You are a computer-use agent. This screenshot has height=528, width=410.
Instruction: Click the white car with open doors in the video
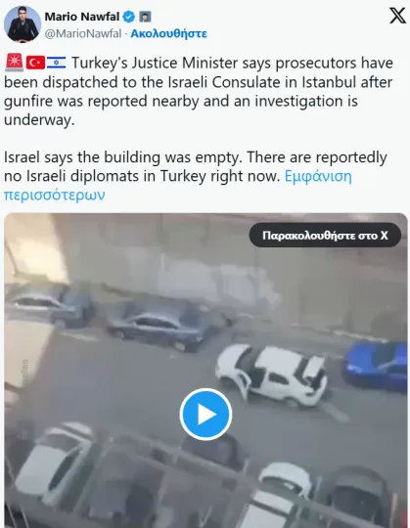pos(271,374)
